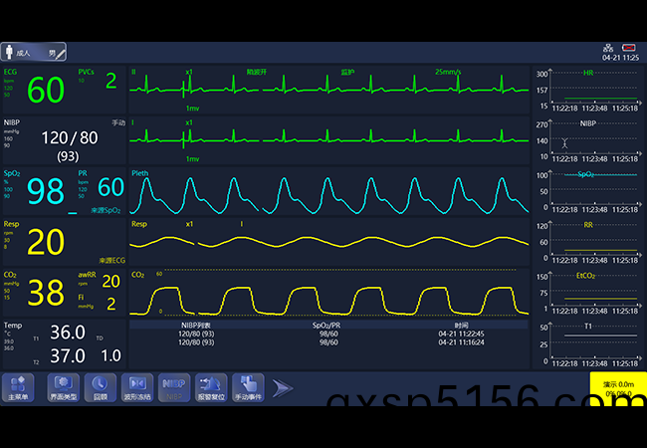Viewport: 647px width, 448px height.
Task: Open the 回顾 review clock button
Action: click(x=101, y=388)
